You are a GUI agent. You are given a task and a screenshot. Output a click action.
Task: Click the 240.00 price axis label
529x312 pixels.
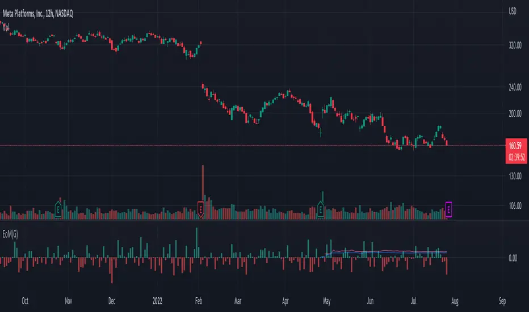515,87
